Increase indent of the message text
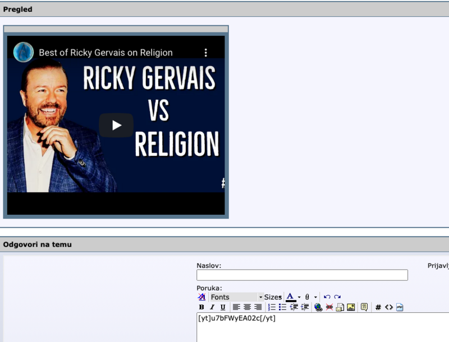This screenshot has width=449, height=342. coord(305,307)
